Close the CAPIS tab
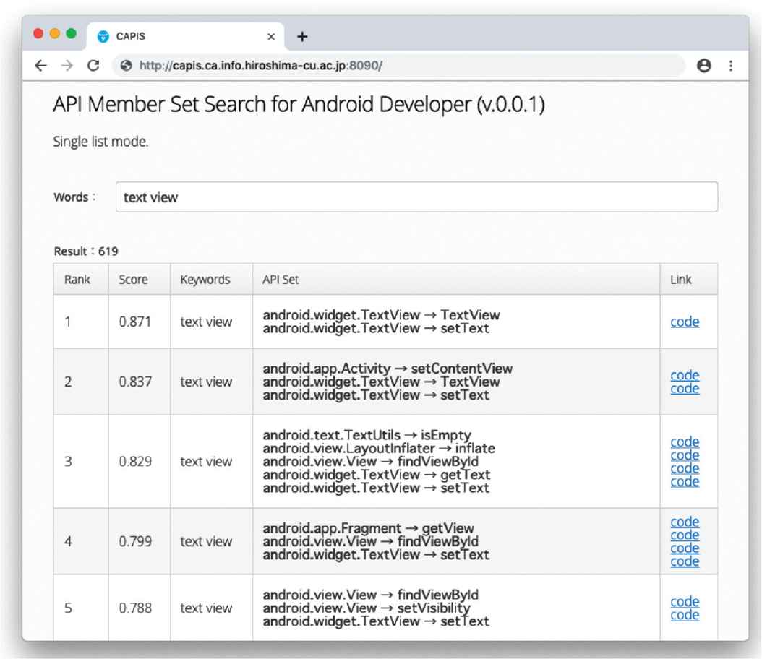762x659 pixels. point(271,37)
